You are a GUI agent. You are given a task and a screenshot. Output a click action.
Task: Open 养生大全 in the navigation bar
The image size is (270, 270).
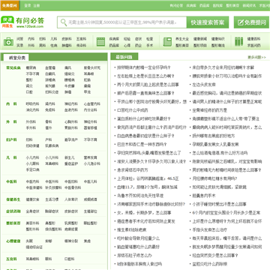tap(182, 39)
